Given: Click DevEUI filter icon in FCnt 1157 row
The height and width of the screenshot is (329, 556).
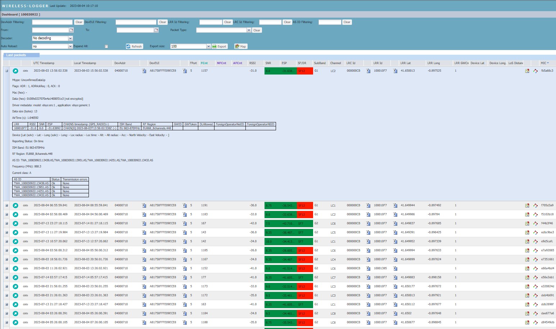Looking at the screenshot, I should point(185,71).
